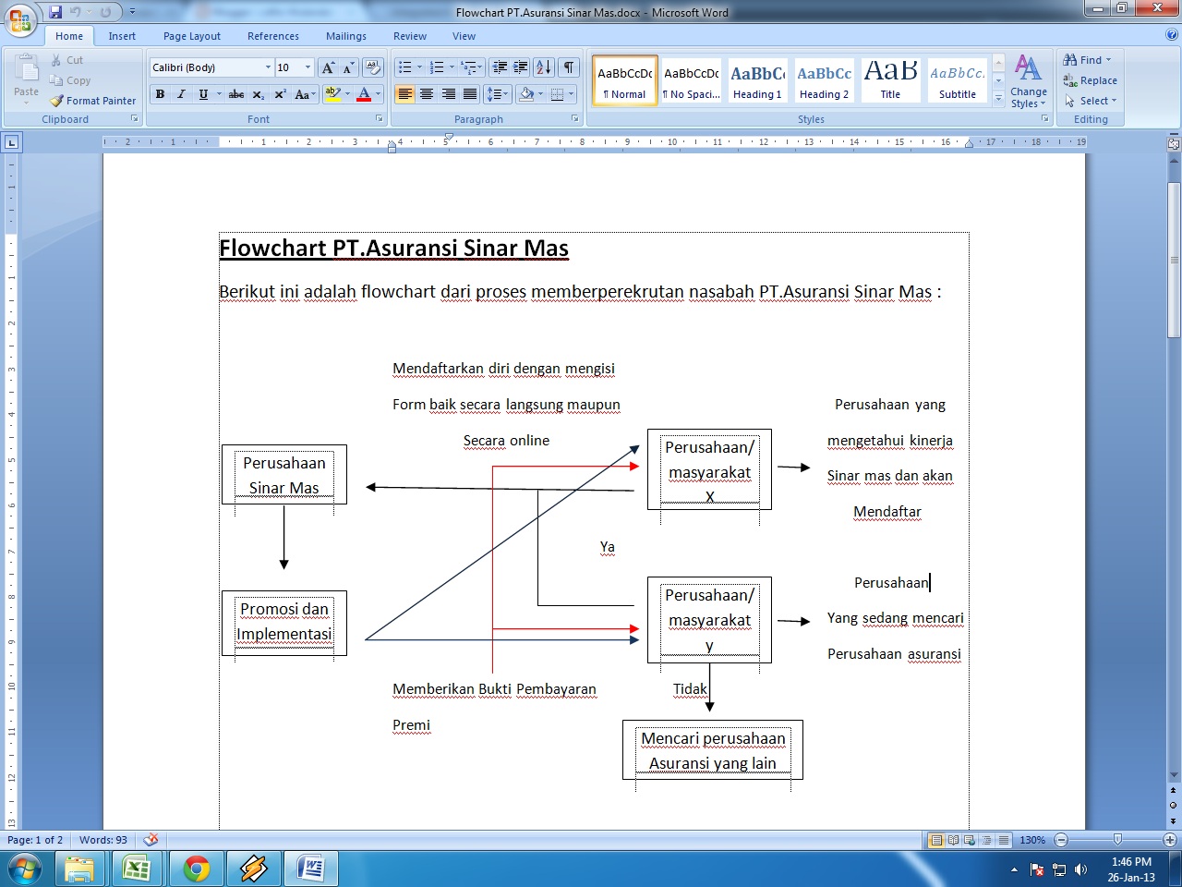The image size is (1182, 887).
Task: Click the red font color button
Action: pyautogui.click(x=364, y=94)
